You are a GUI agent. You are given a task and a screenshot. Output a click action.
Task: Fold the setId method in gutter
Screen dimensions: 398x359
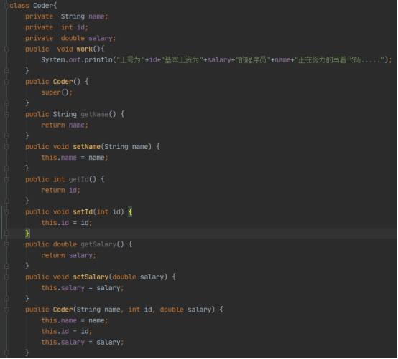7,212
